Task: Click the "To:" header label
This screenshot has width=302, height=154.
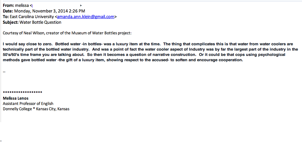Action: (x=6, y=17)
